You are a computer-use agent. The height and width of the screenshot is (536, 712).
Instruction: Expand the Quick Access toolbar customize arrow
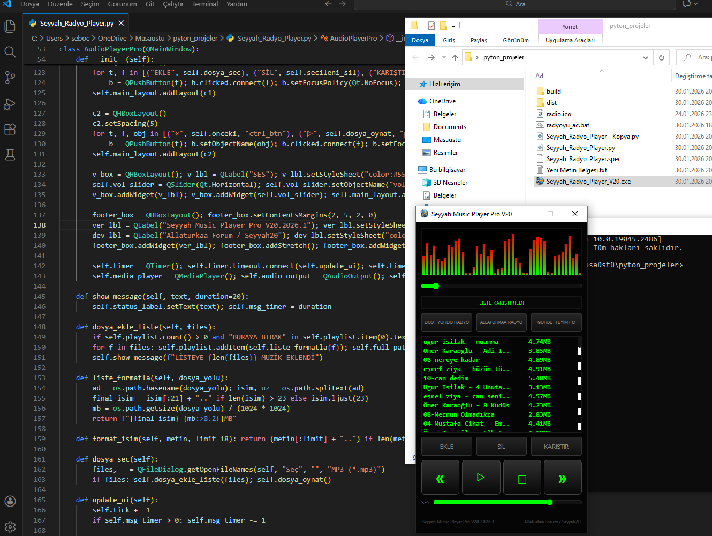point(453,26)
